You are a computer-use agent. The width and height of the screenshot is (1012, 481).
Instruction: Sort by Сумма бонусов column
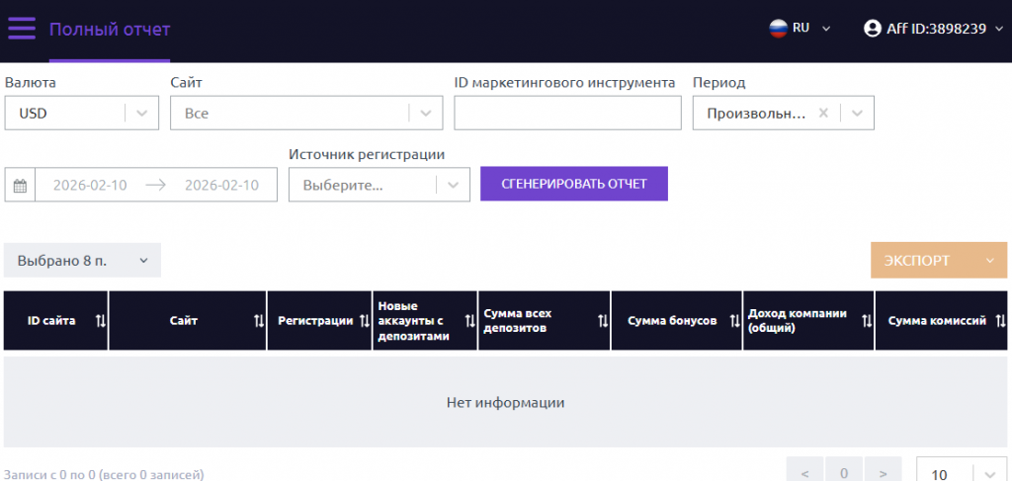pyautogui.click(x=734, y=321)
